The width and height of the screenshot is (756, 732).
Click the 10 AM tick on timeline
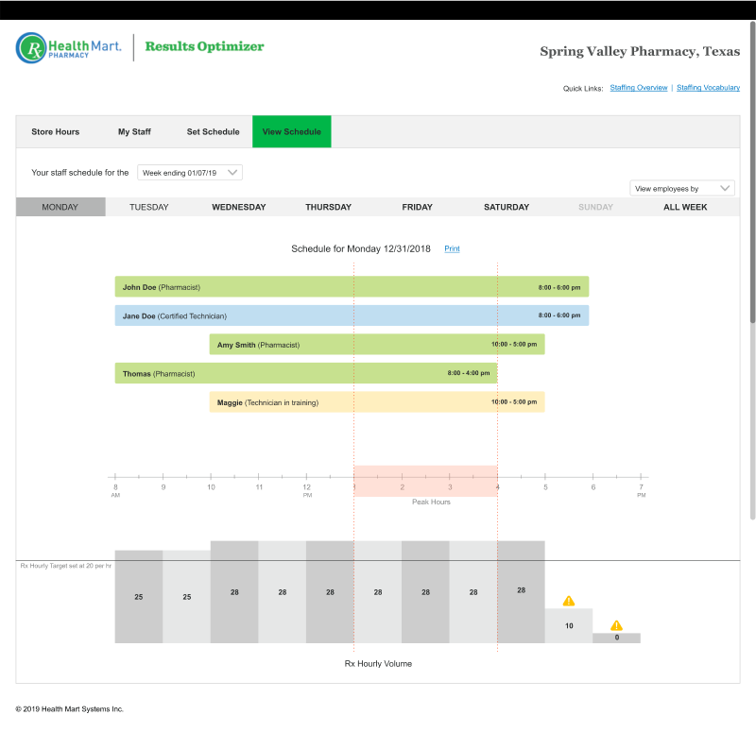(211, 477)
